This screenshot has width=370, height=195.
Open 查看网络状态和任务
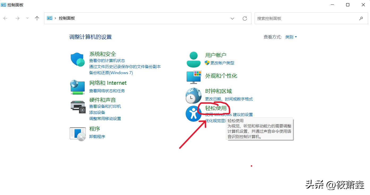tap(107, 91)
